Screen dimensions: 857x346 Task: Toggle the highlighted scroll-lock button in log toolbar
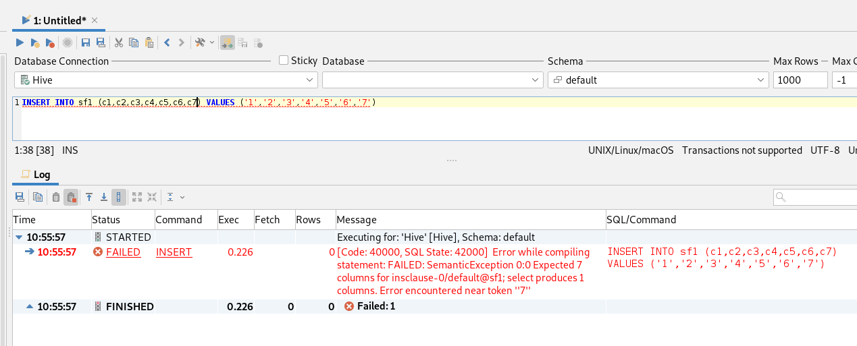[119, 197]
